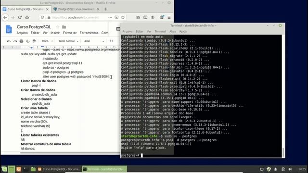Print the document

click(x=21, y=41)
